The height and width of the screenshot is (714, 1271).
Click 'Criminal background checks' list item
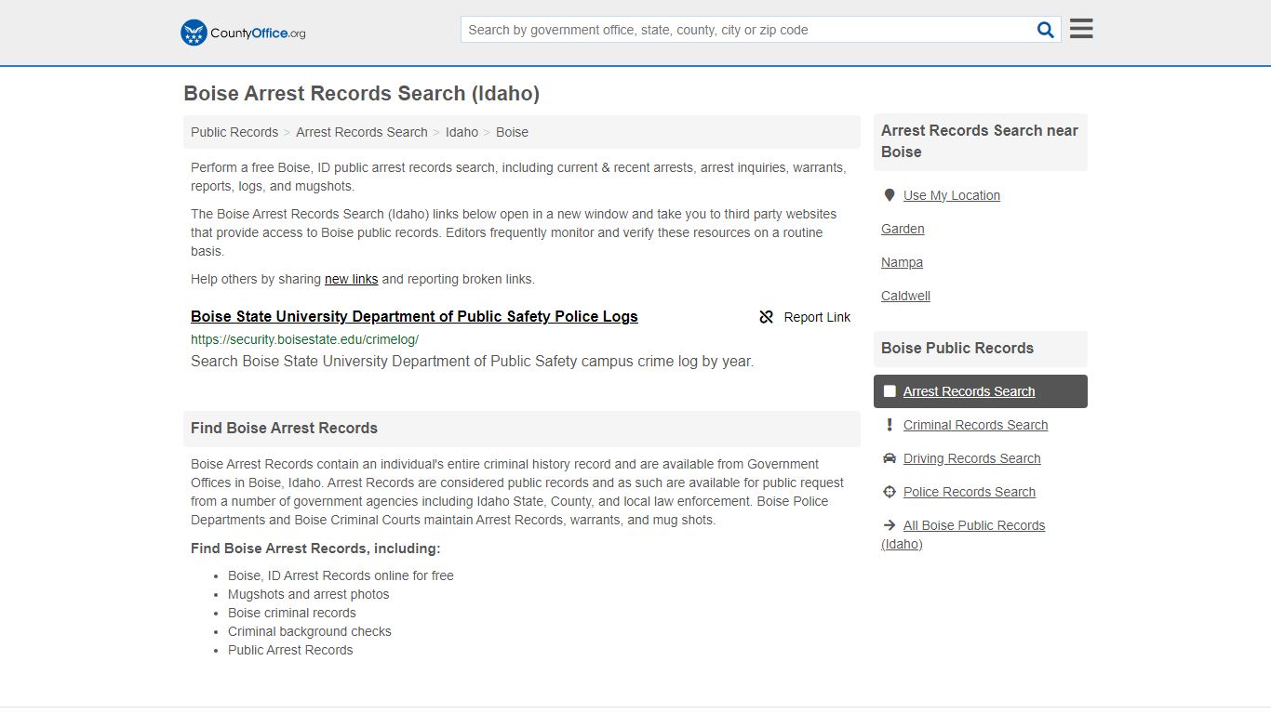pos(309,631)
